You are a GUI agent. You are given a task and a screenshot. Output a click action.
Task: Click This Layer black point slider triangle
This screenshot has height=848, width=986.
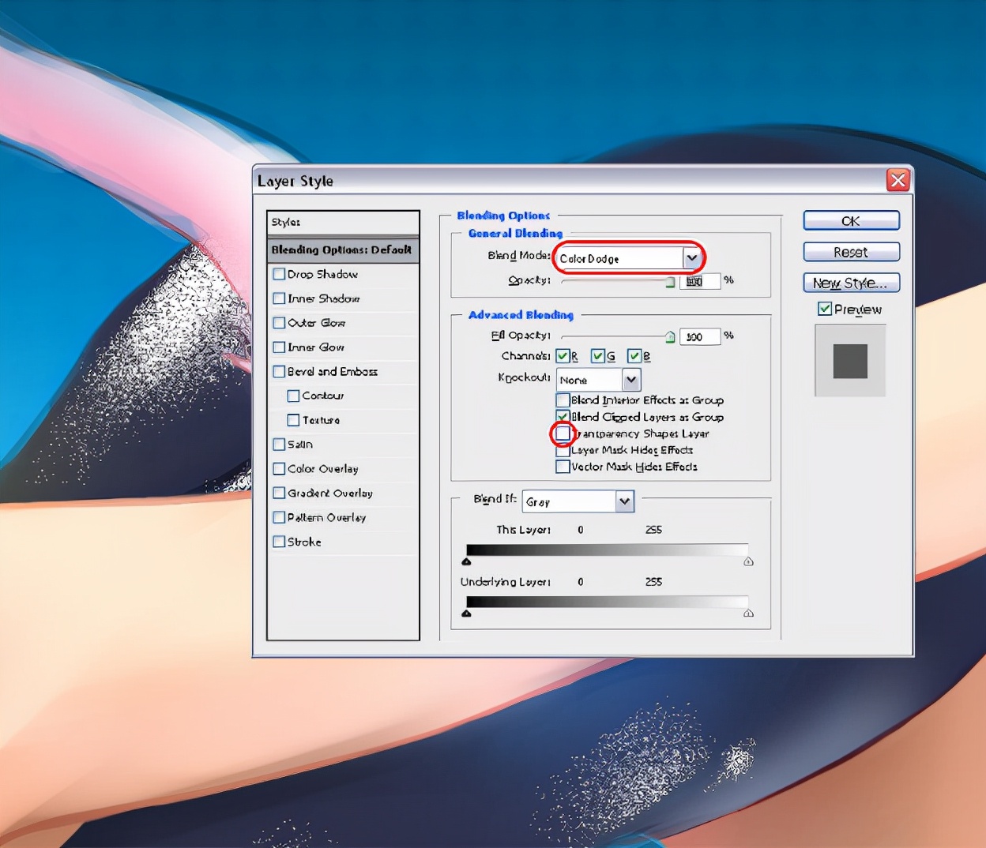pyautogui.click(x=466, y=561)
